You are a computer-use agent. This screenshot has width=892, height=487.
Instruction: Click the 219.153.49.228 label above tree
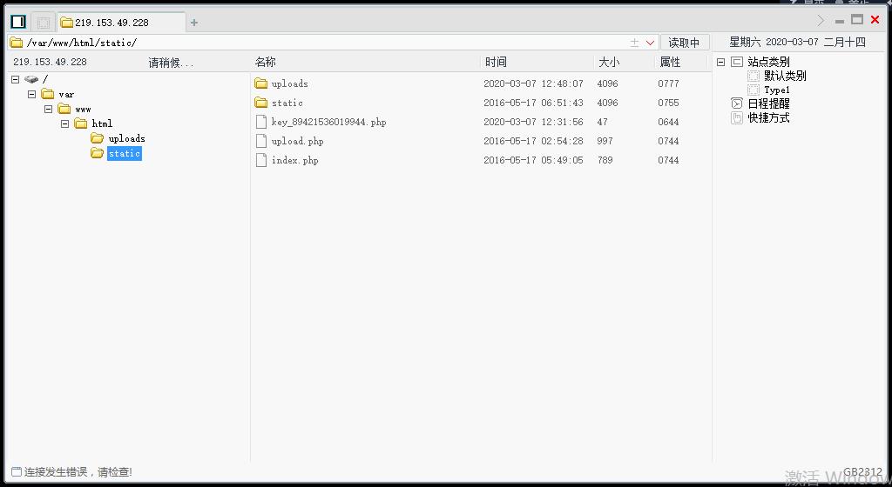[x=50, y=62]
